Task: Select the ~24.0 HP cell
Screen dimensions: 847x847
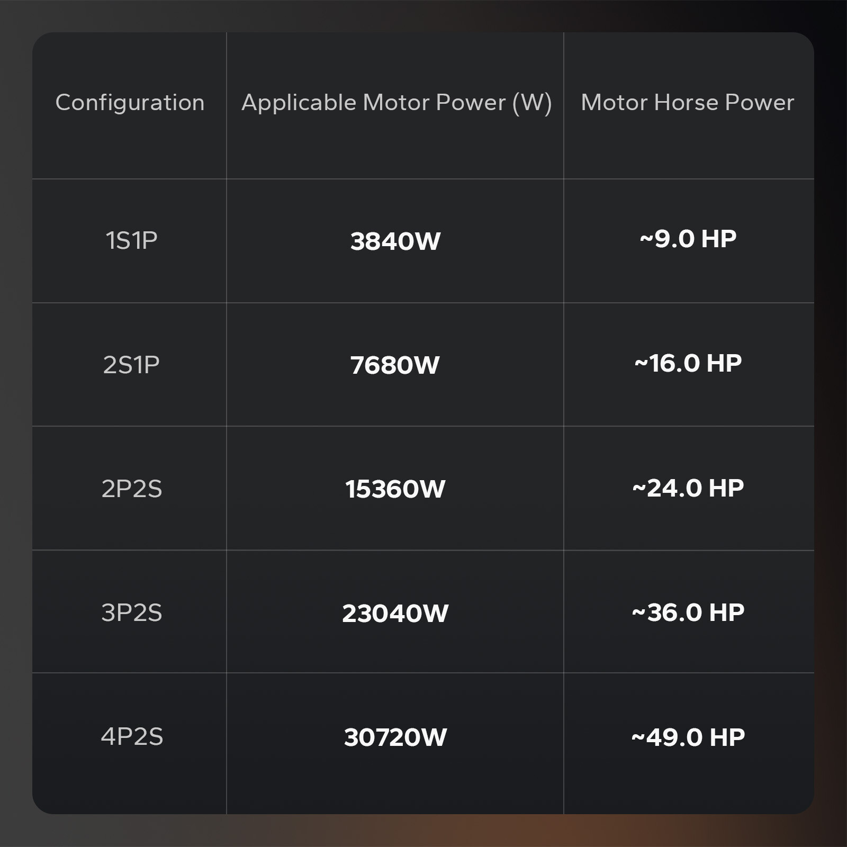Action: coord(688,488)
